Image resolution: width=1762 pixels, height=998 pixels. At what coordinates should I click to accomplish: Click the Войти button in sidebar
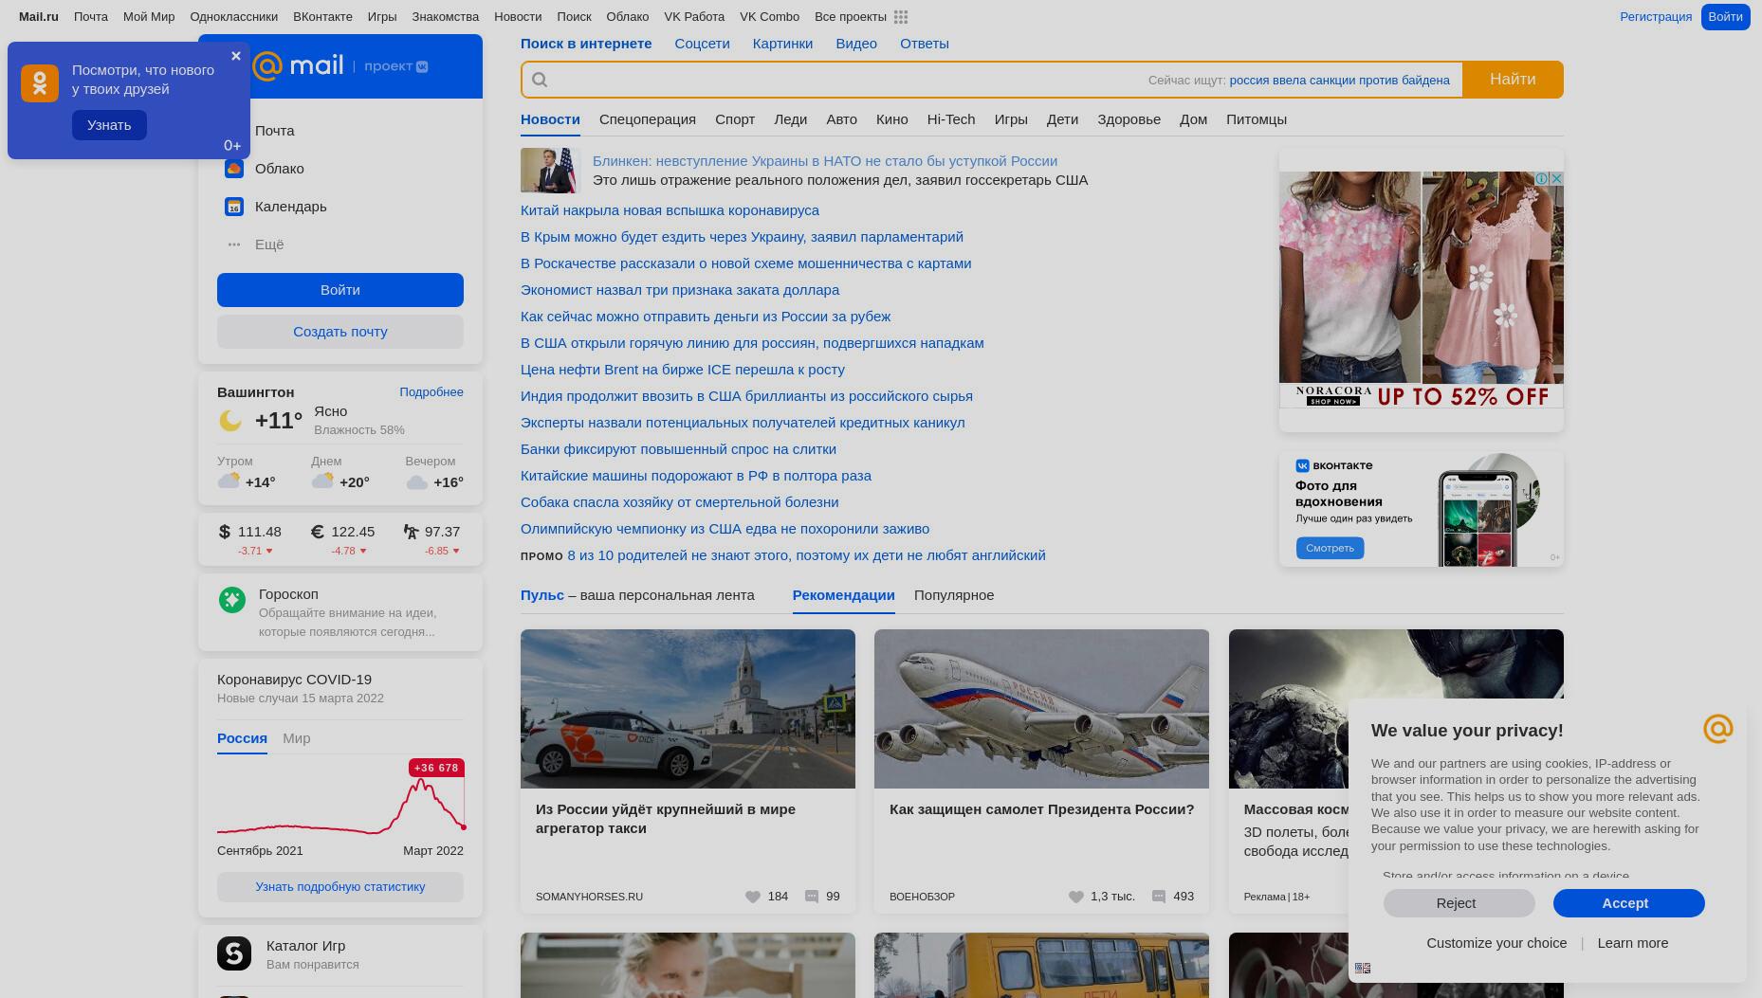pyautogui.click(x=340, y=290)
